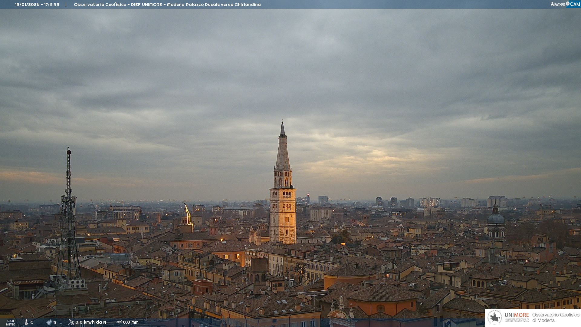Click the wind speed icon
Viewport: 581px width, 327px height.
[71, 322]
